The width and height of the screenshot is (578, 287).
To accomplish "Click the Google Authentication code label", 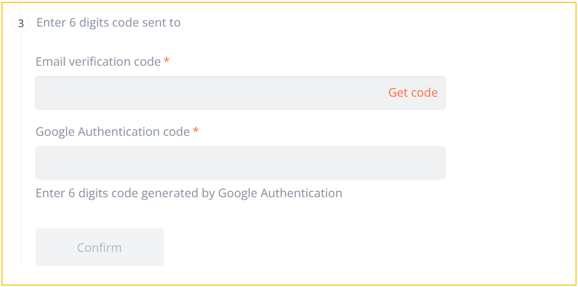I will point(111,131).
